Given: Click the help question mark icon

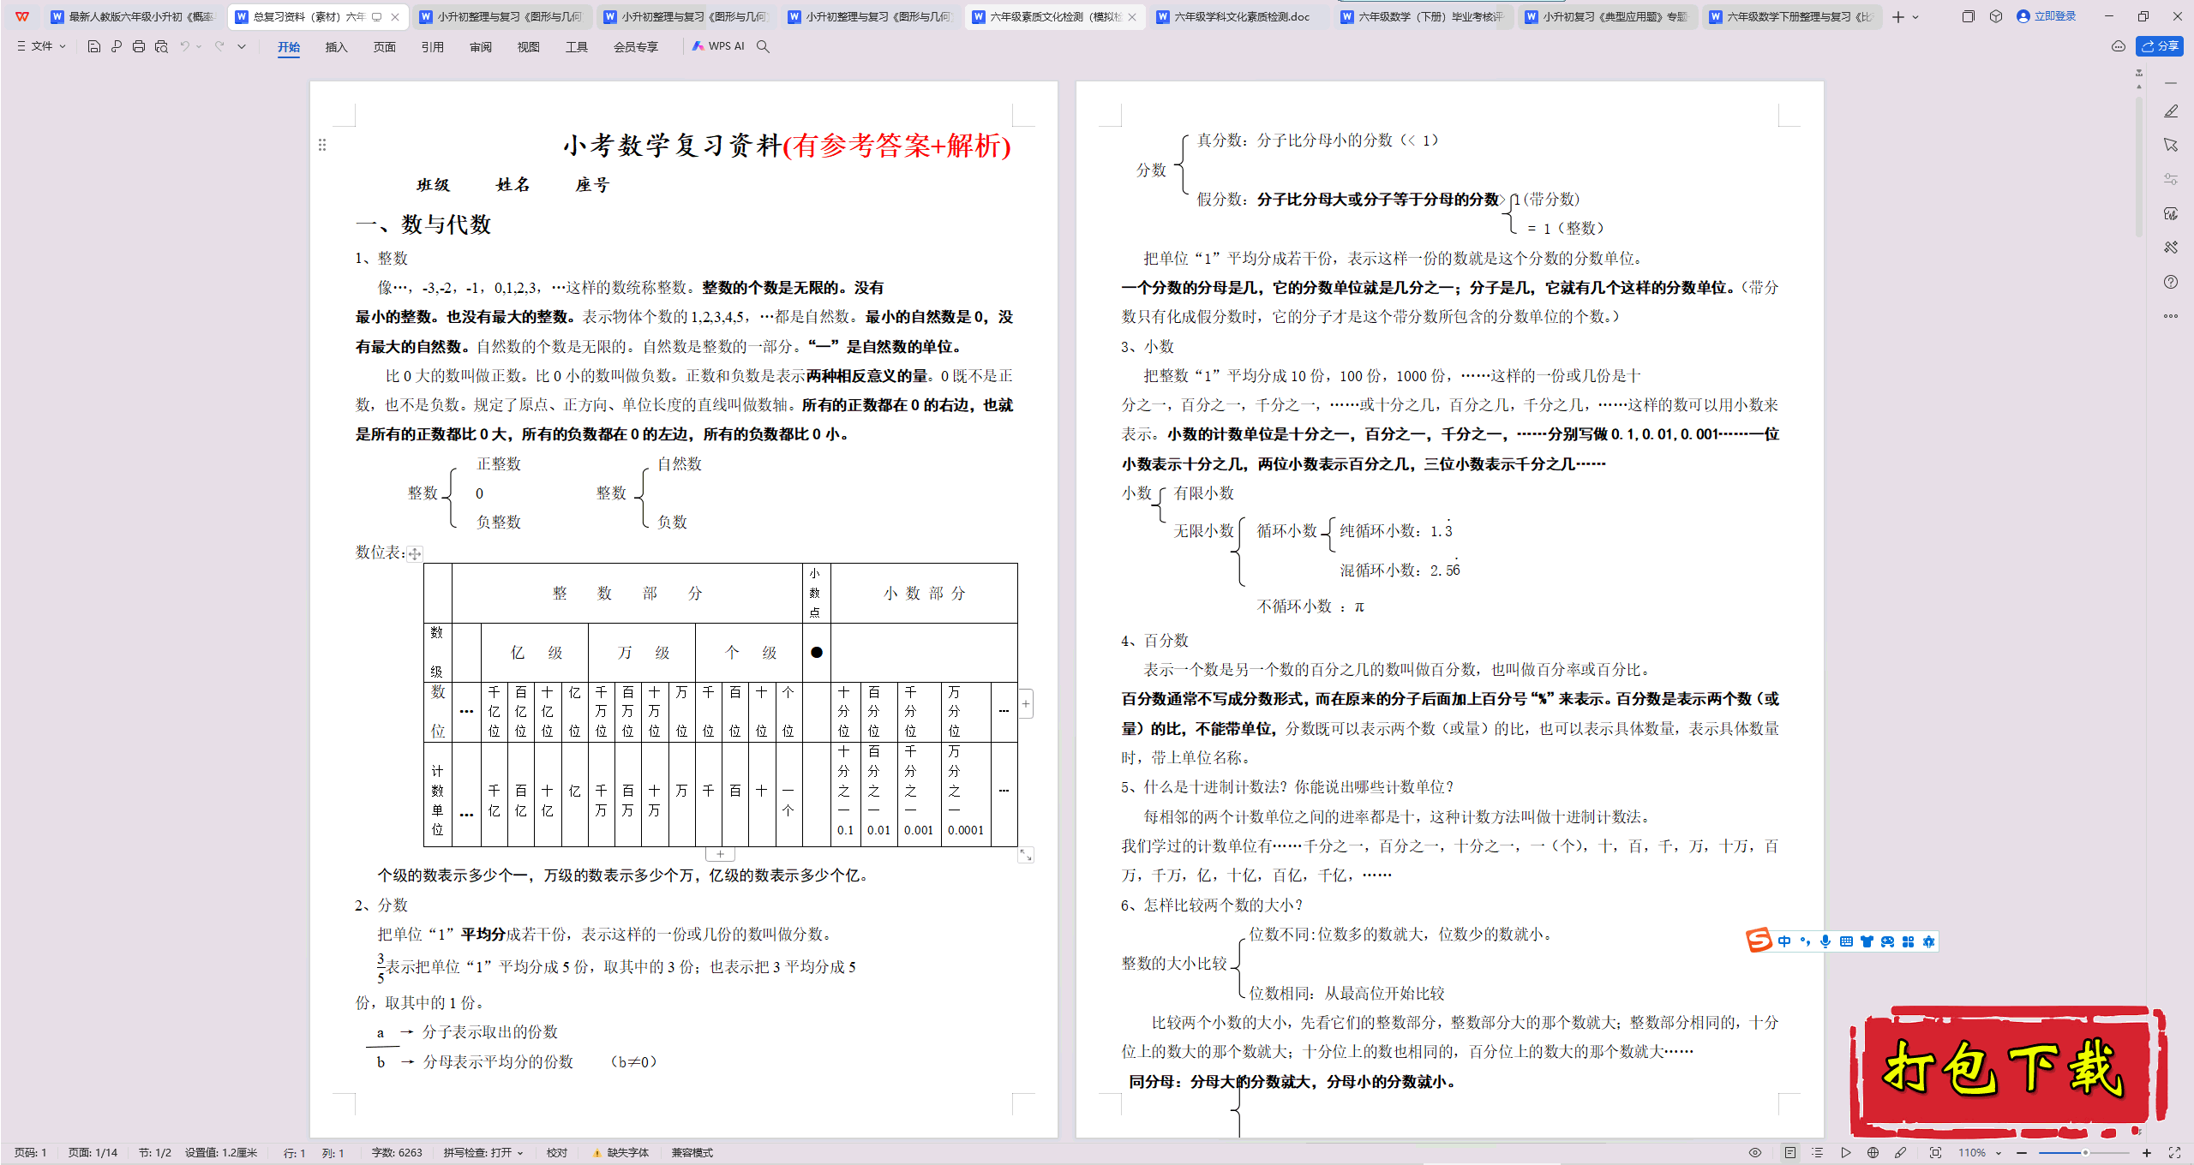Looking at the screenshot, I should 2171,282.
